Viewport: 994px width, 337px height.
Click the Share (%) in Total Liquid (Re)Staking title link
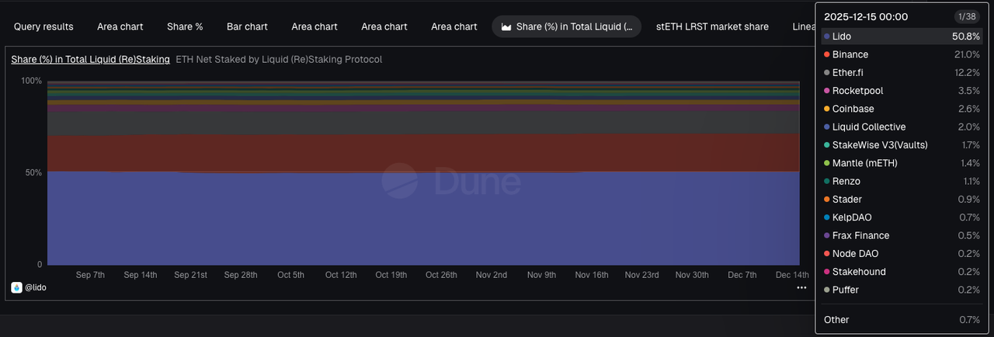90,59
